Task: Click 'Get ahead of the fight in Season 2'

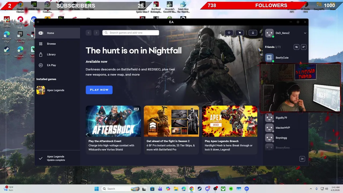Action: point(168,141)
